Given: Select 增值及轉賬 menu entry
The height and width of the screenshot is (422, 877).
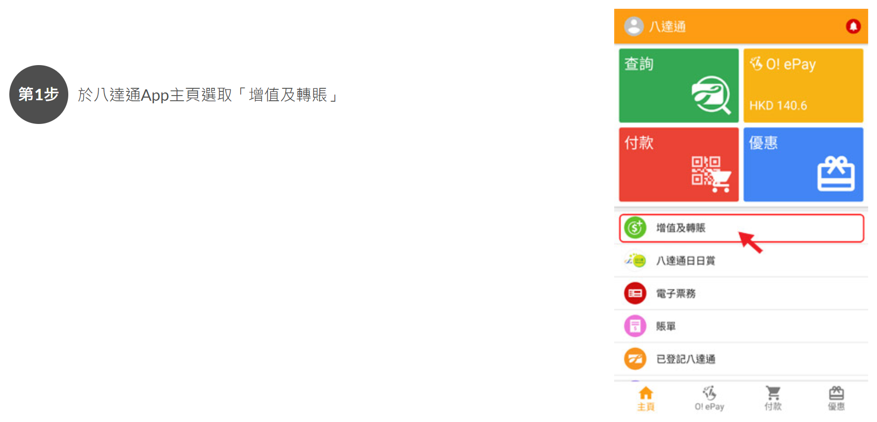Looking at the screenshot, I should tap(741, 228).
